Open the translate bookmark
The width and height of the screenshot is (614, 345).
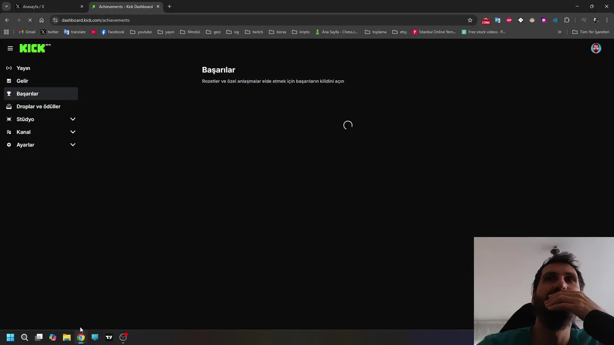pos(74,32)
